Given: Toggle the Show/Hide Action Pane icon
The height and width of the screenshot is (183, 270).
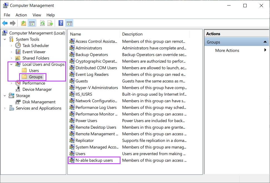Looking at the screenshot, I should (69, 23).
